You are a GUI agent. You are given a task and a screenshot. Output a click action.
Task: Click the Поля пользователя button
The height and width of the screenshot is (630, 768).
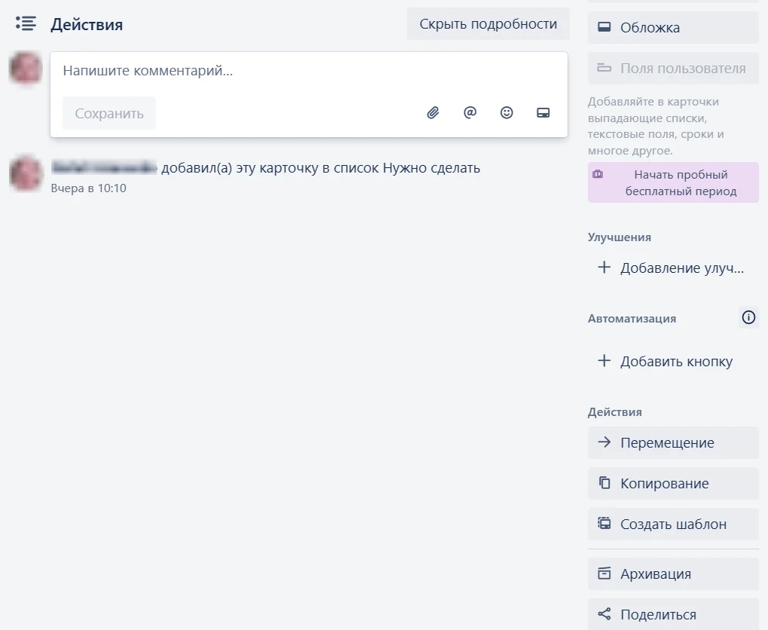tap(673, 69)
